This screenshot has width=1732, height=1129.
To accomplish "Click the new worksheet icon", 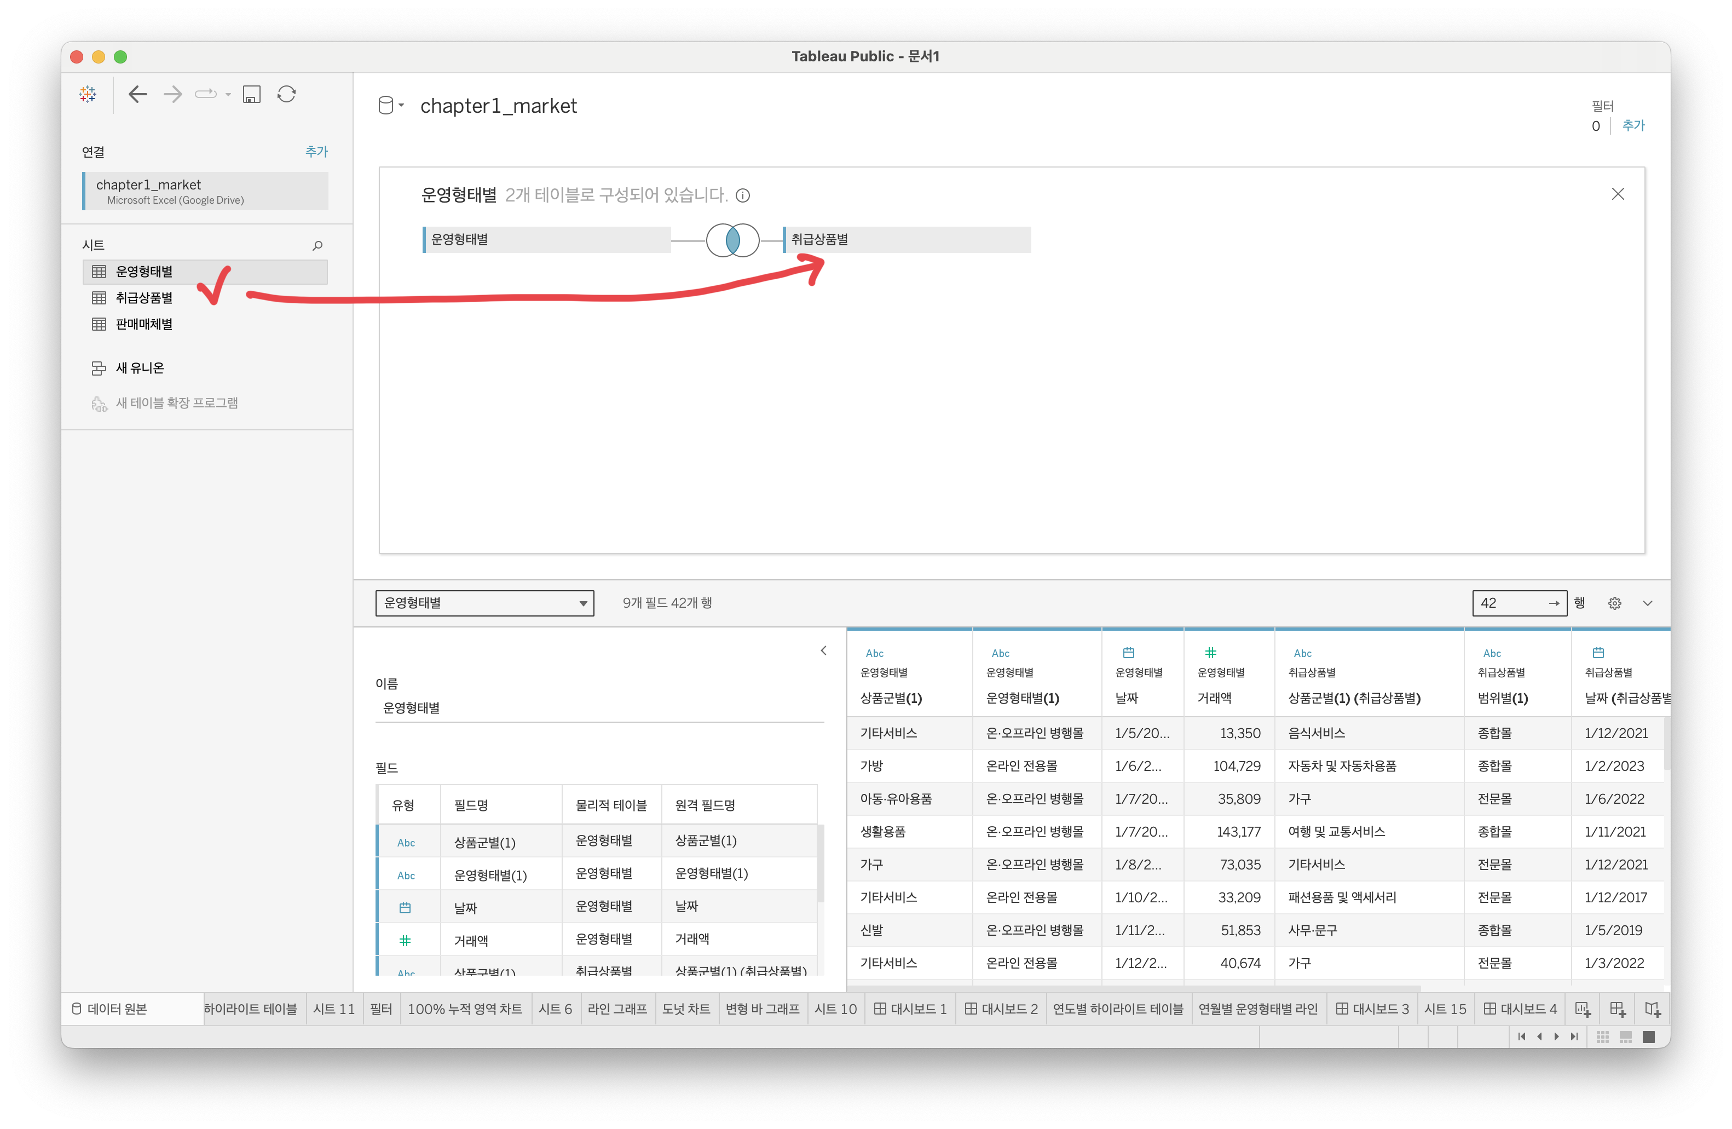I will point(1582,1009).
